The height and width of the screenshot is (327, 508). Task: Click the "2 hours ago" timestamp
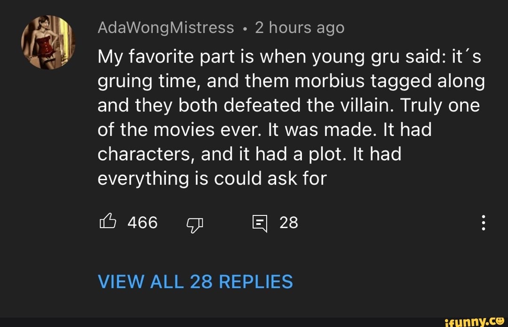[300, 28]
